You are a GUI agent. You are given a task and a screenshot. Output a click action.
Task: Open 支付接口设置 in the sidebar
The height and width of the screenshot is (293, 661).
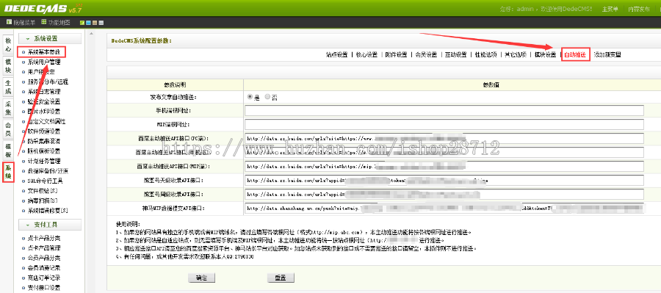click(44, 288)
